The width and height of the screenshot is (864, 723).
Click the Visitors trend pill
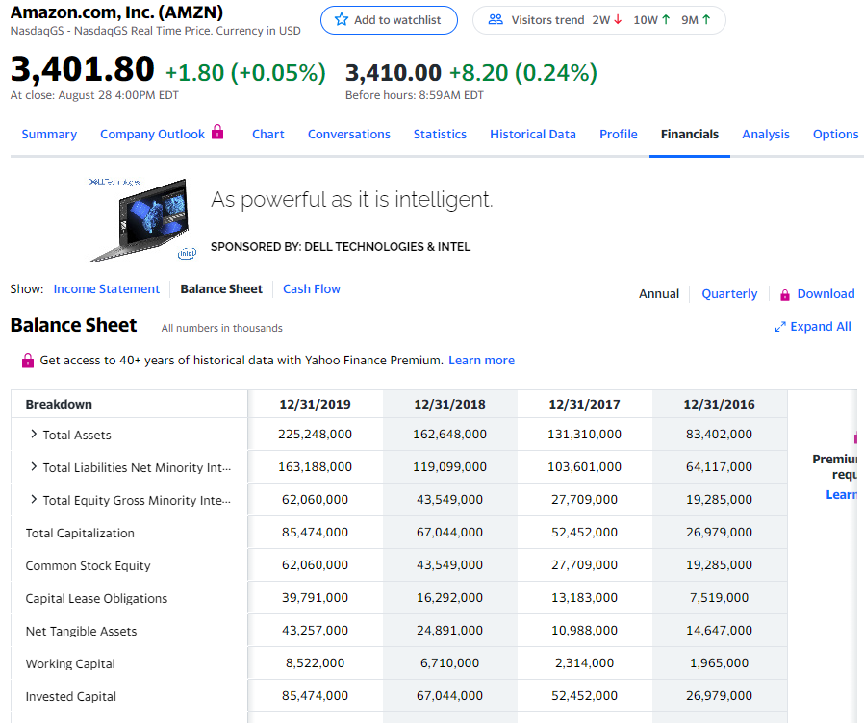tap(599, 20)
